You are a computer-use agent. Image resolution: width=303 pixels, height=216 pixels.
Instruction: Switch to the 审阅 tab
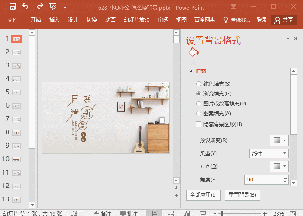click(x=163, y=20)
